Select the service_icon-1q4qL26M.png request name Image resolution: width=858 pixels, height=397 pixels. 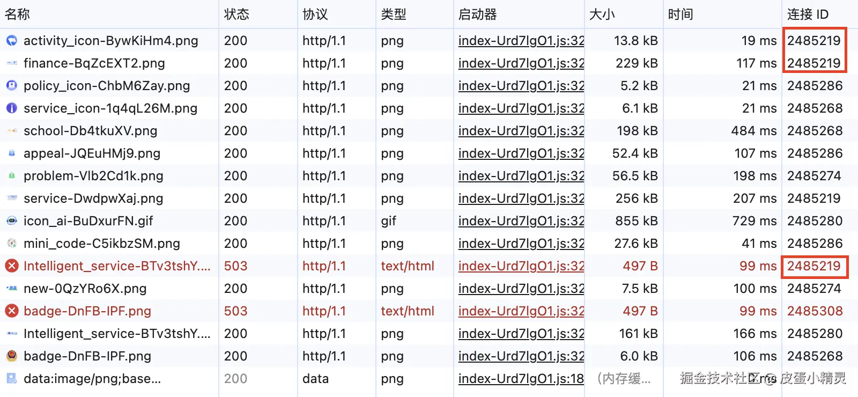[x=110, y=108]
